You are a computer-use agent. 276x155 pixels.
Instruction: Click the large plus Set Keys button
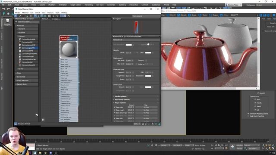(x=232, y=146)
